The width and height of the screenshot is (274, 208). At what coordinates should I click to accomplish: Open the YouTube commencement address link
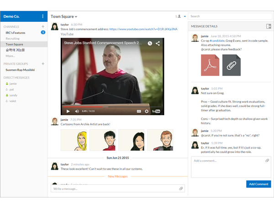[143, 29]
